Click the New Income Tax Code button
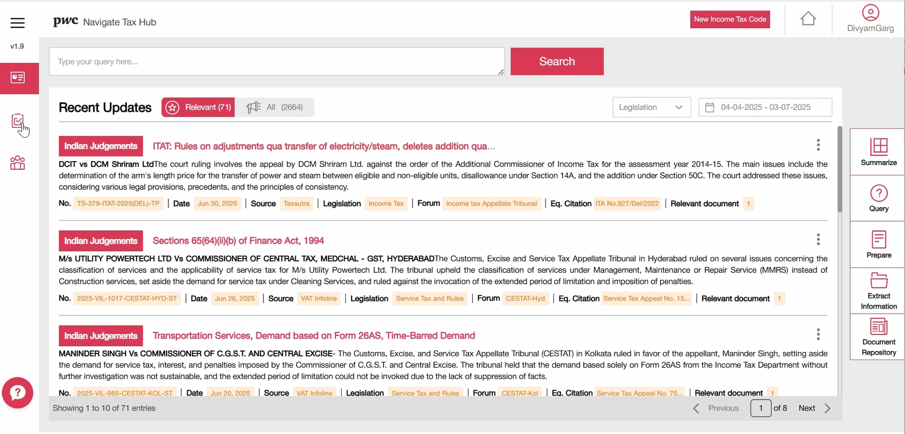 [x=730, y=20]
